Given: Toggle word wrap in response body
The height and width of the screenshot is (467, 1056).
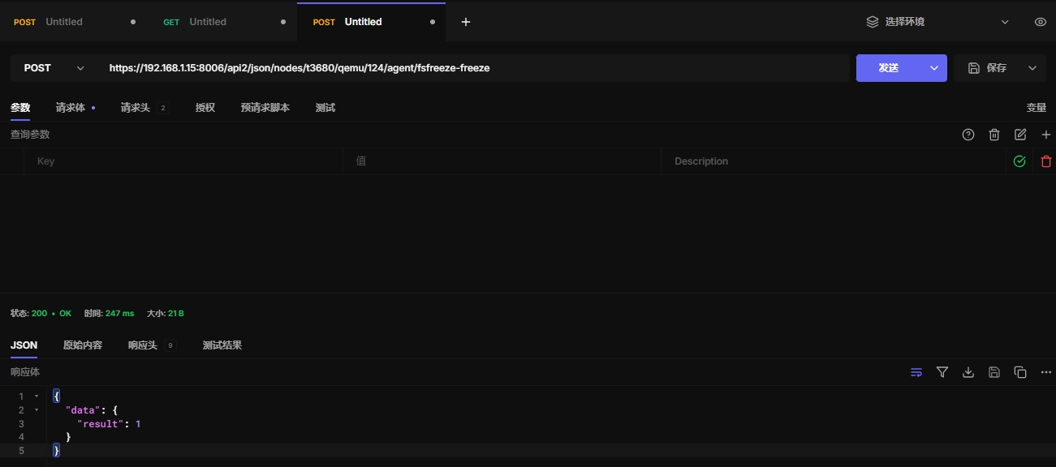Looking at the screenshot, I should pyautogui.click(x=916, y=372).
